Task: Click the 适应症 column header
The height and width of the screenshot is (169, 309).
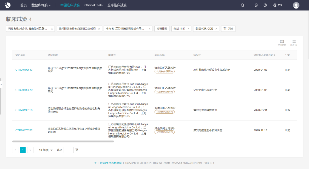Action: tap(197, 55)
